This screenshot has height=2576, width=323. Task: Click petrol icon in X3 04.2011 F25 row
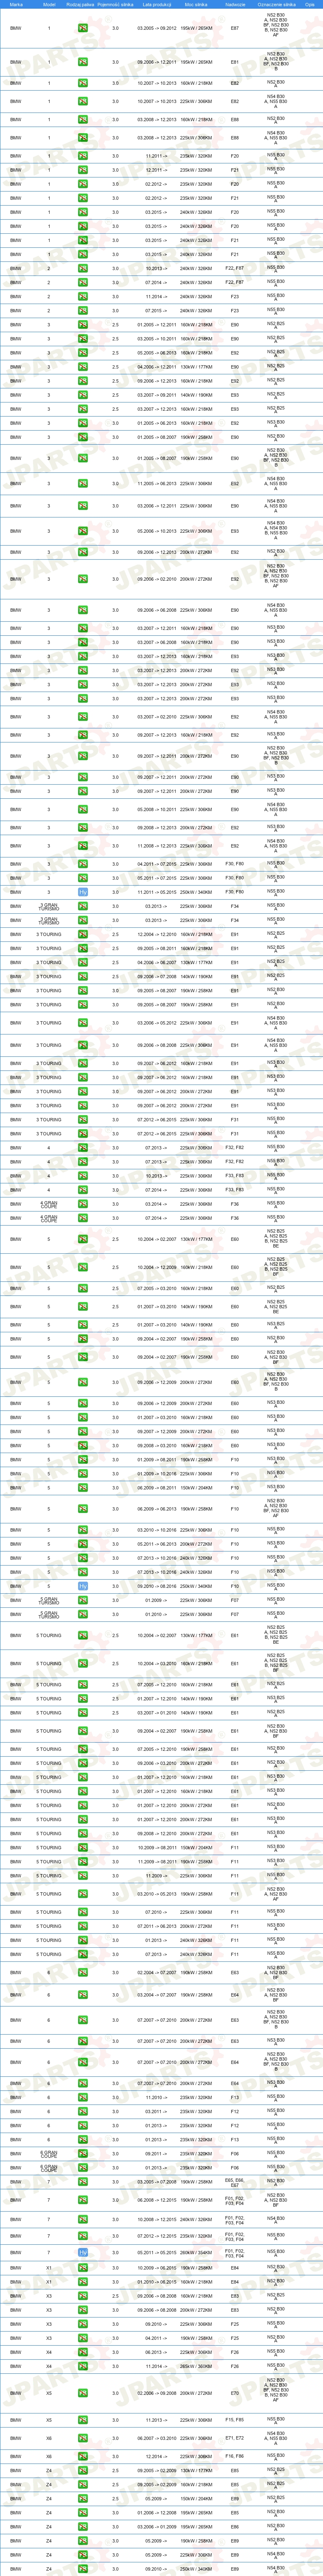(x=83, y=2338)
